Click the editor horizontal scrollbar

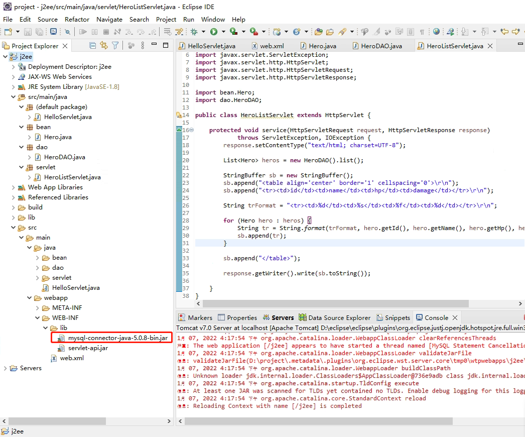335,303
